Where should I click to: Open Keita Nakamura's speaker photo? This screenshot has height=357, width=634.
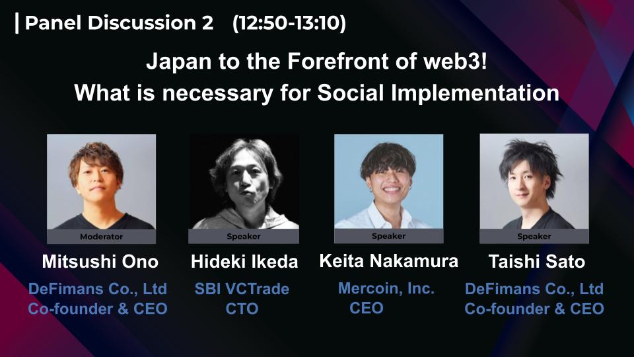pyautogui.click(x=388, y=181)
